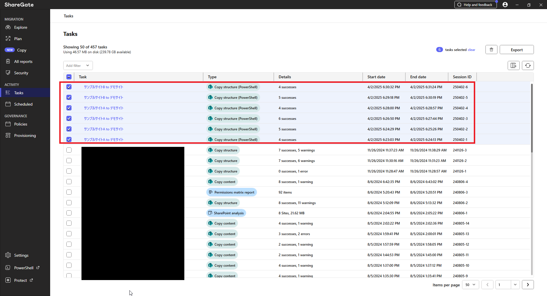This screenshot has height=296, width=547.
Task: Deselect the topmost サンプルサイトB task checkbox
Action: [69, 87]
